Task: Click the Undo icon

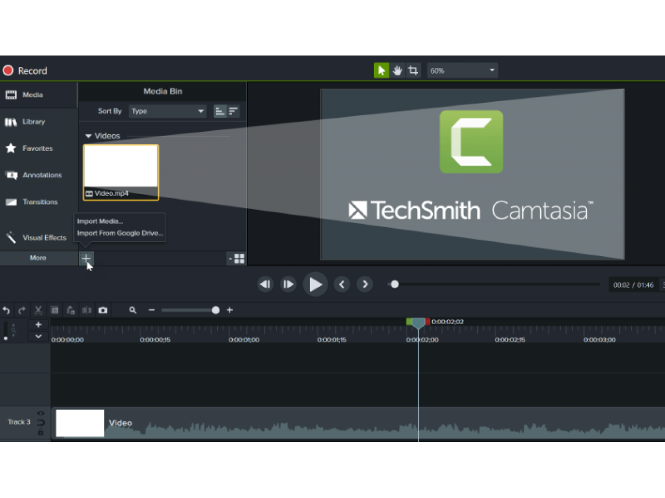Action: tap(6, 310)
